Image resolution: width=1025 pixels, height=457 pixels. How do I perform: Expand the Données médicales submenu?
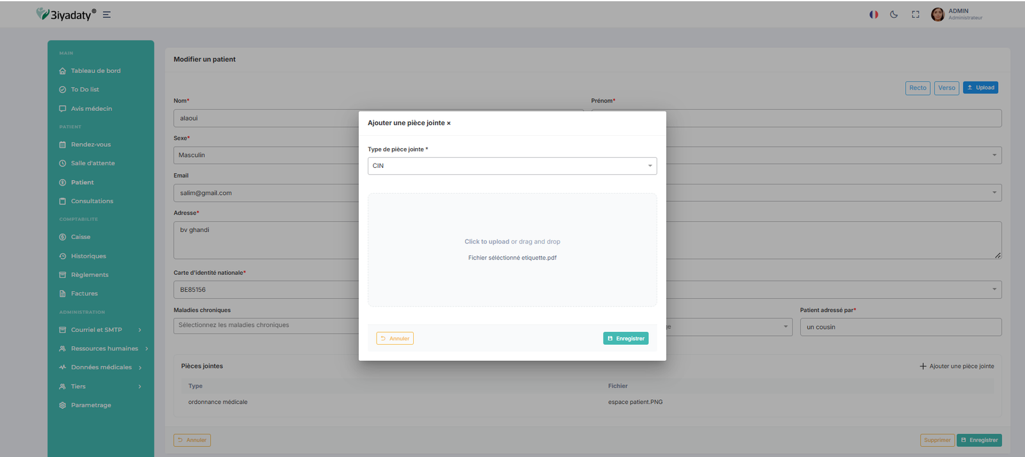(x=101, y=367)
